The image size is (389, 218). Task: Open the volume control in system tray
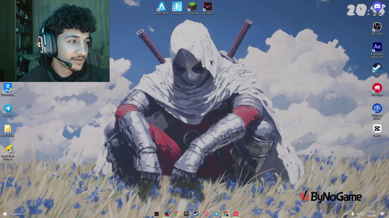coord(357,214)
